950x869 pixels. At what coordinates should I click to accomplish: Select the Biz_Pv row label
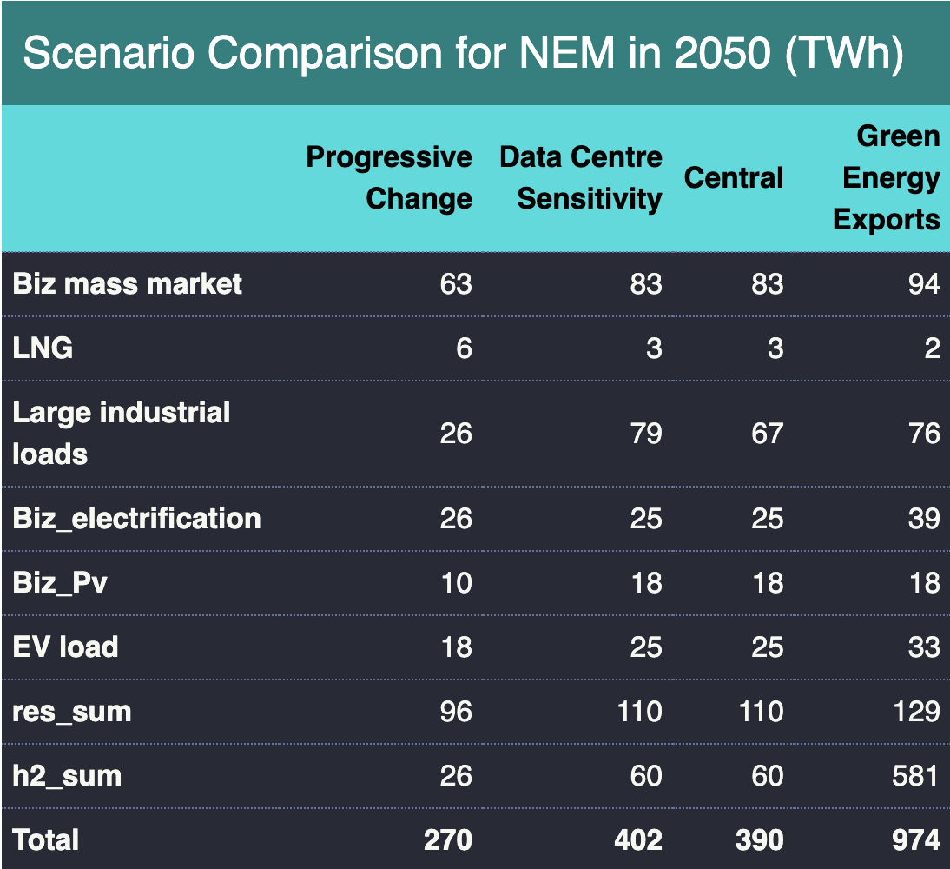coord(60,582)
